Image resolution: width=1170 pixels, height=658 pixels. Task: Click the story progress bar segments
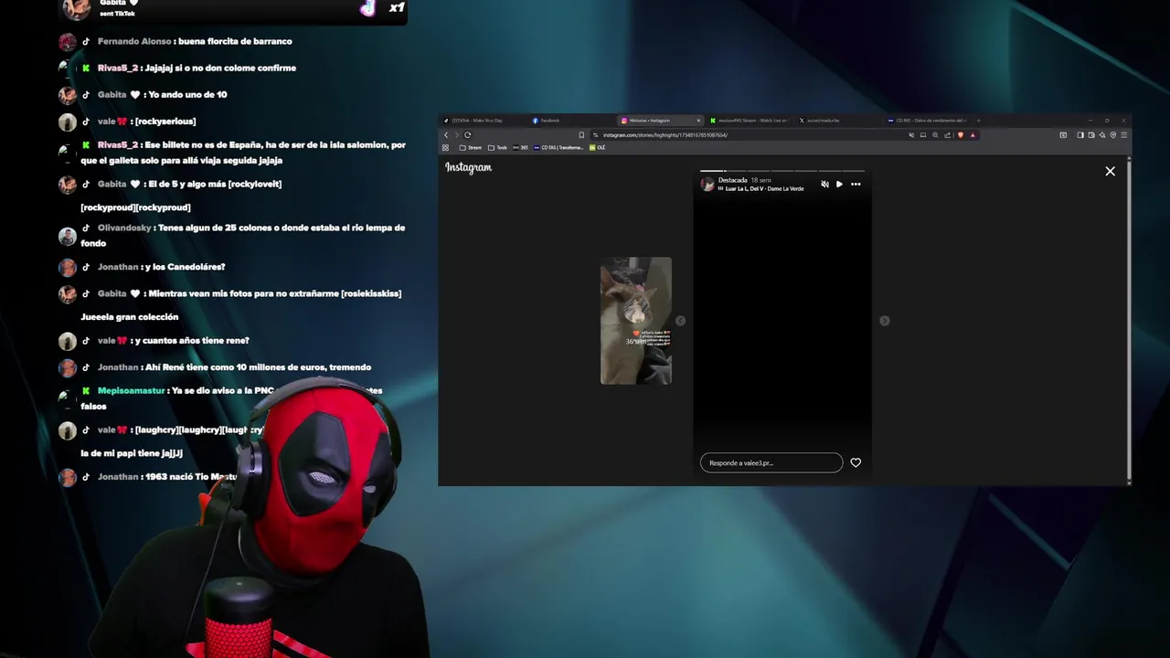[x=782, y=171]
